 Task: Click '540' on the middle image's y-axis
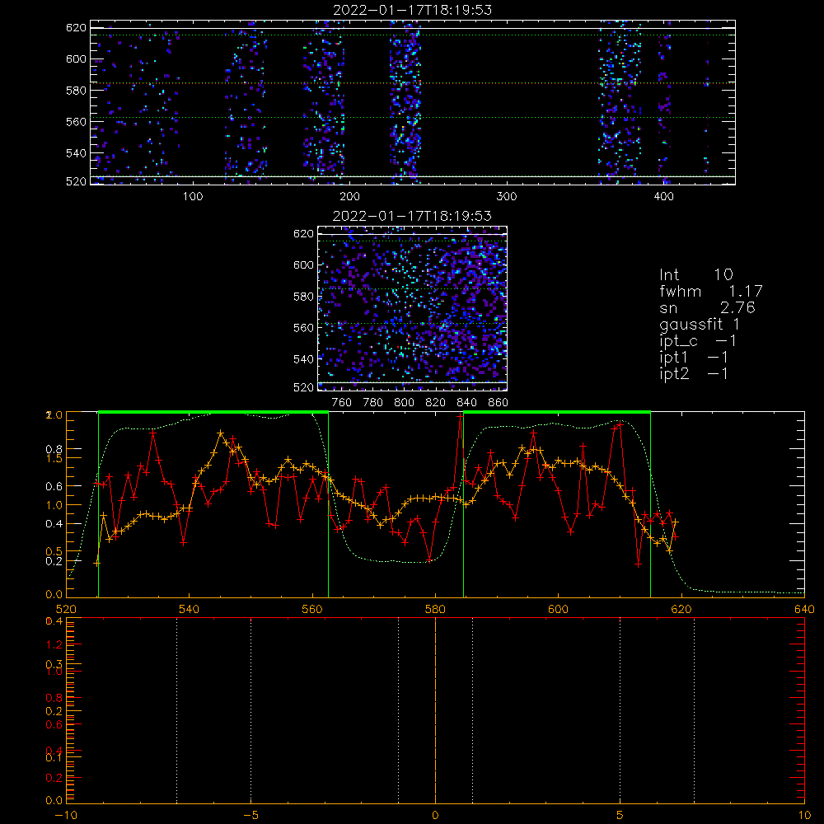click(303, 359)
